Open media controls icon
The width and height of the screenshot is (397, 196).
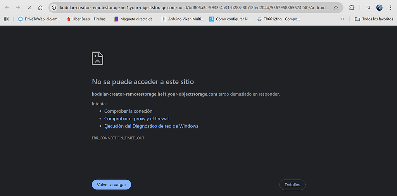368,8
